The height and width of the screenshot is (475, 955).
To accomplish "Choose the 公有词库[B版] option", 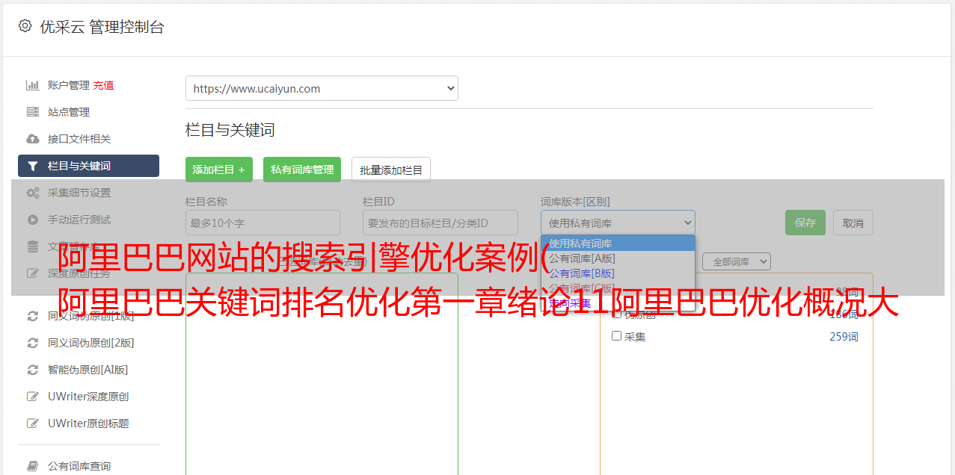I will point(618,273).
